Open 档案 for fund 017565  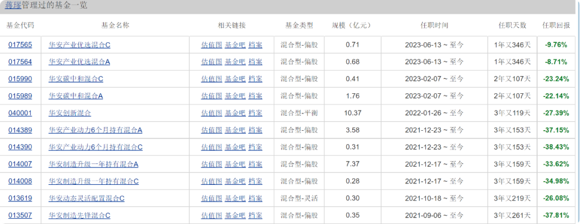click(255, 45)
